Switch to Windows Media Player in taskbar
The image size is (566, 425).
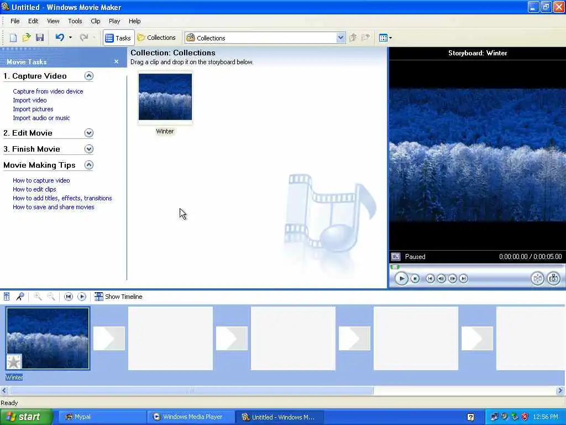click(191, 417)
